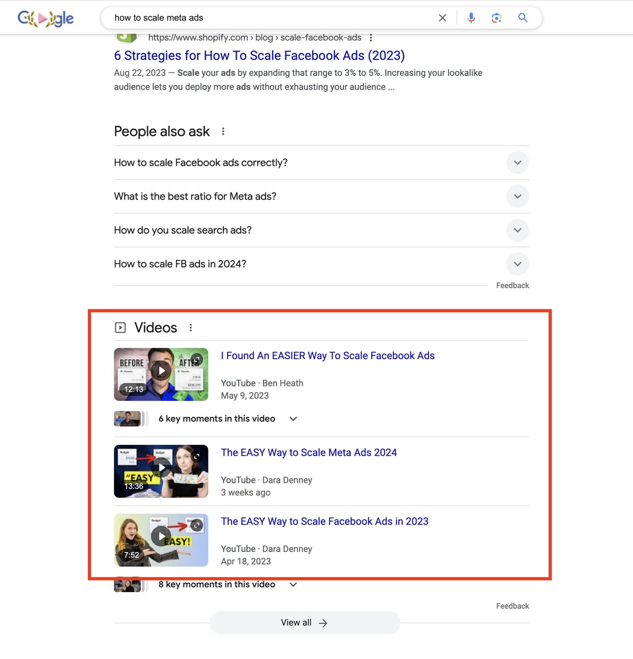Click the 'Apr 18, 2023' date text

(246, 562)
